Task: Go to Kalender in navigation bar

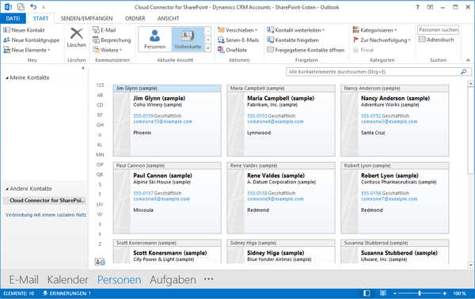Action: coord(68,280)
